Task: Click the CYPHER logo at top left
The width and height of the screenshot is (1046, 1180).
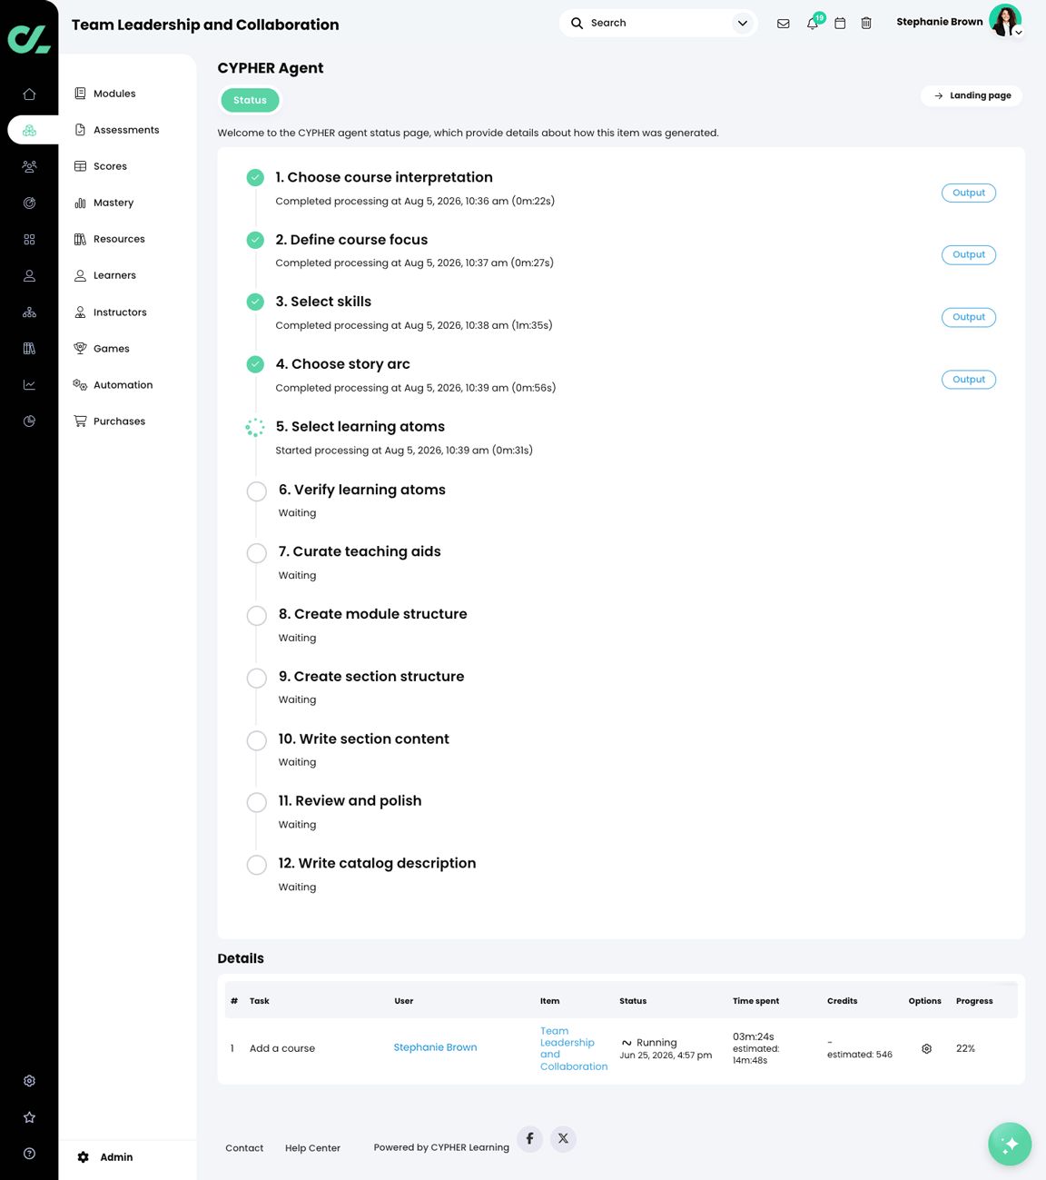Action: click(29, 38)
